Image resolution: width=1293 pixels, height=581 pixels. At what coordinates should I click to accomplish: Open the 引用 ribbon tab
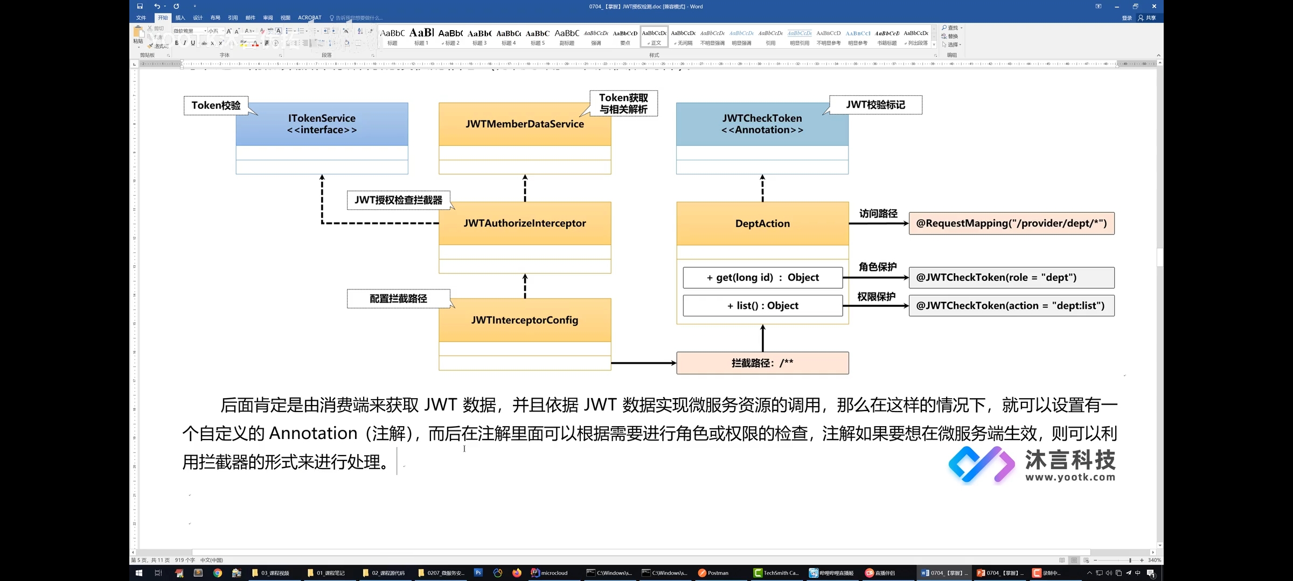tap(233, 18)
